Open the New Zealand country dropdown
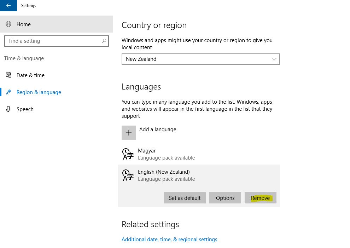The height and width of the screenshot is (248, 350). [x=201, y=59]
